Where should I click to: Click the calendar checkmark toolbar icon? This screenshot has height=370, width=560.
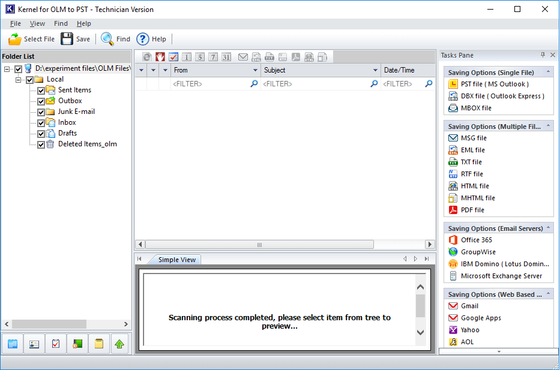coord(173,57)
